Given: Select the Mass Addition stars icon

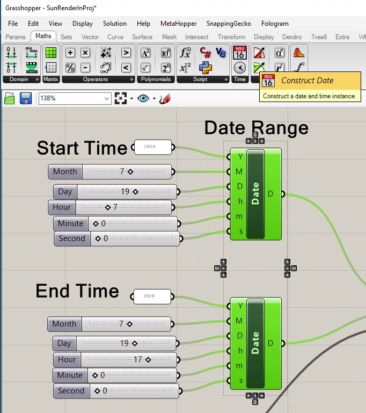Looking at the screenshot, I should [106, 53].
